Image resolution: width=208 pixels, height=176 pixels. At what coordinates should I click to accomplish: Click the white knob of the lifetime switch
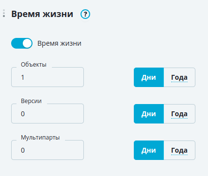27,43
